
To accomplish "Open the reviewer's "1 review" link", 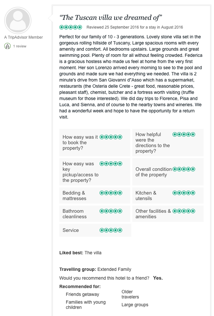I will [x=20, y=46].
